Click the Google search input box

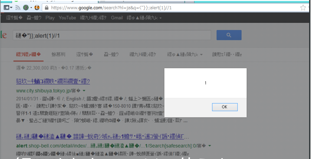coord(112,36)
